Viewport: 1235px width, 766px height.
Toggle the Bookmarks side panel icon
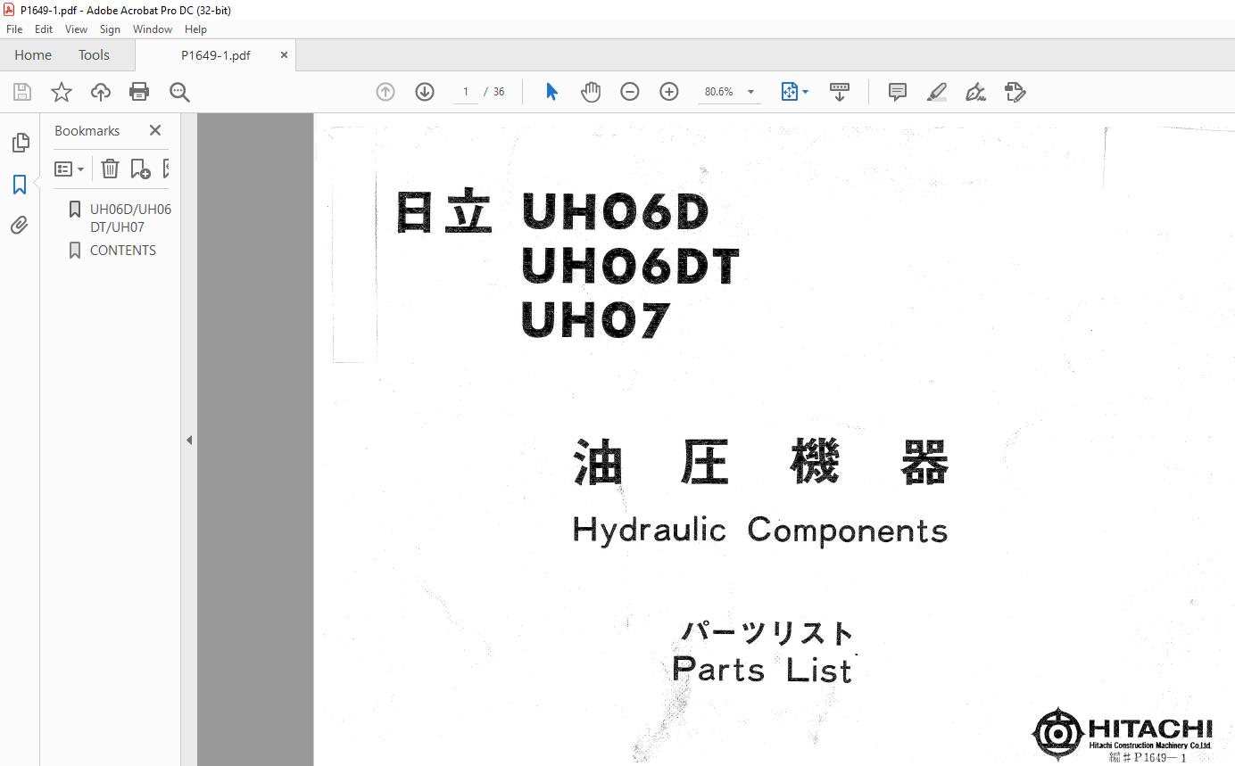coord(20,185)
